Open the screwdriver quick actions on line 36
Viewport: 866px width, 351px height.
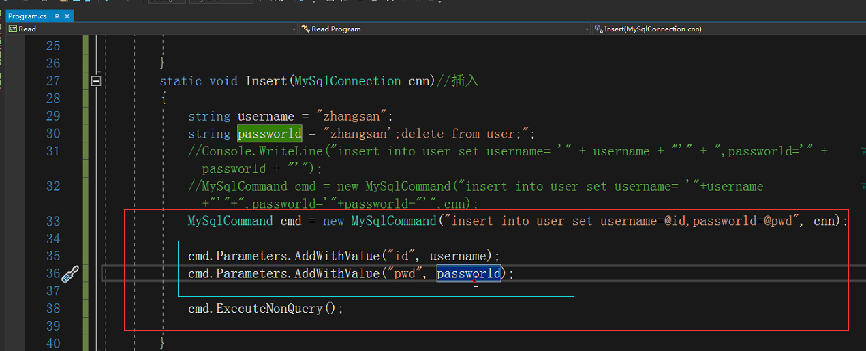coord(70,274)
